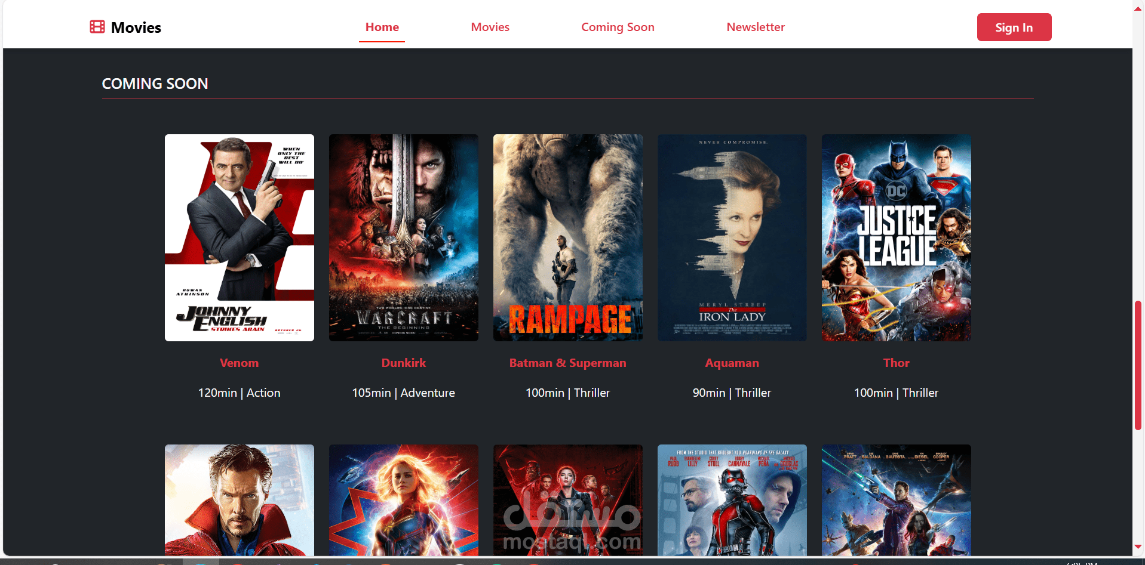This screenshot has width=1145, height=565.
Task: Click the film reel logo icon
Action: point(97,27)
